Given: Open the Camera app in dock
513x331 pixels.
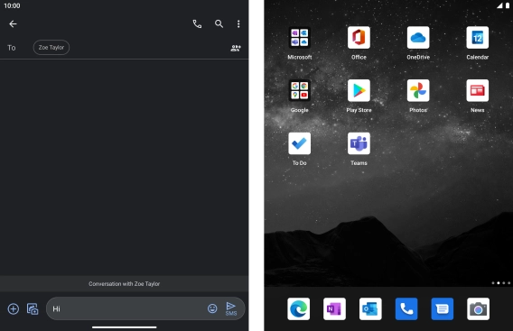Looking at the screenshot, I should 479,308.
